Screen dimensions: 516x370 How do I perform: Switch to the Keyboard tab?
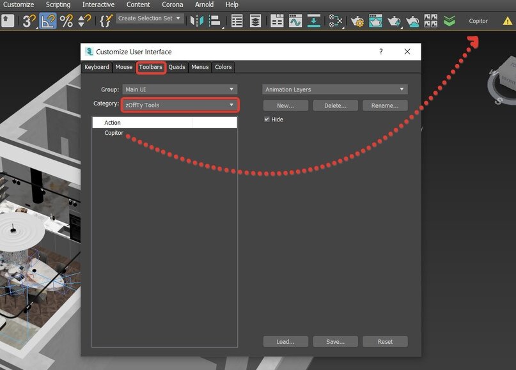[x=97, y=67]
